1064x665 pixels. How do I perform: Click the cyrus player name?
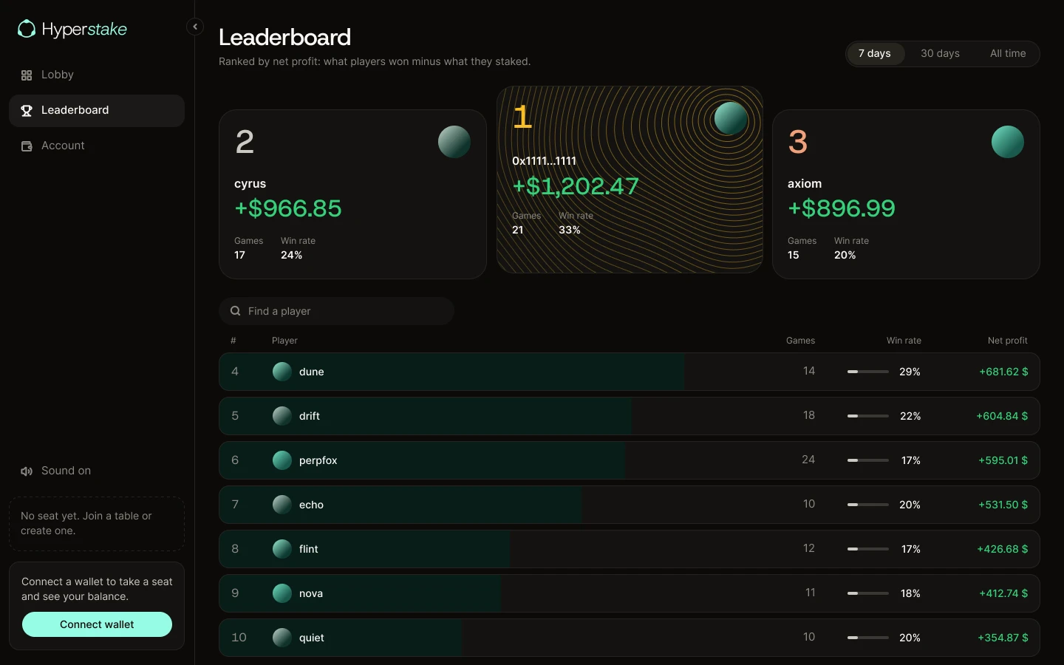click(250, 183)
